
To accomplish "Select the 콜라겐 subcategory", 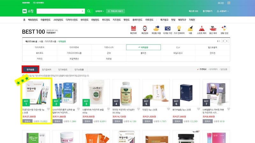I will [x=143, y=53].
